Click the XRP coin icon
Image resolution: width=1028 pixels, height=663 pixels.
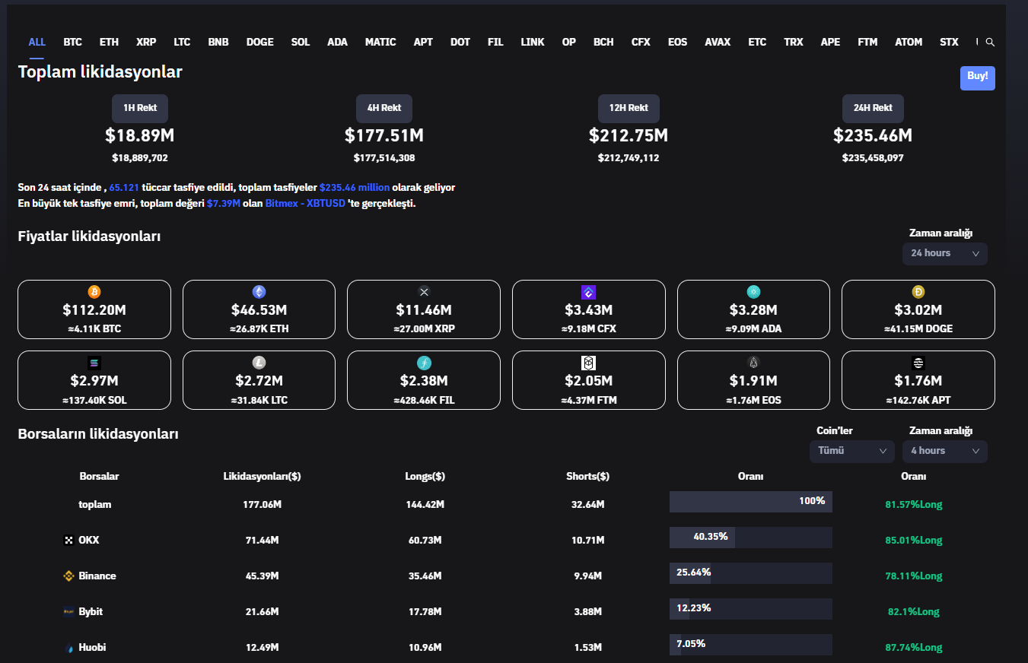coord(424,292)
